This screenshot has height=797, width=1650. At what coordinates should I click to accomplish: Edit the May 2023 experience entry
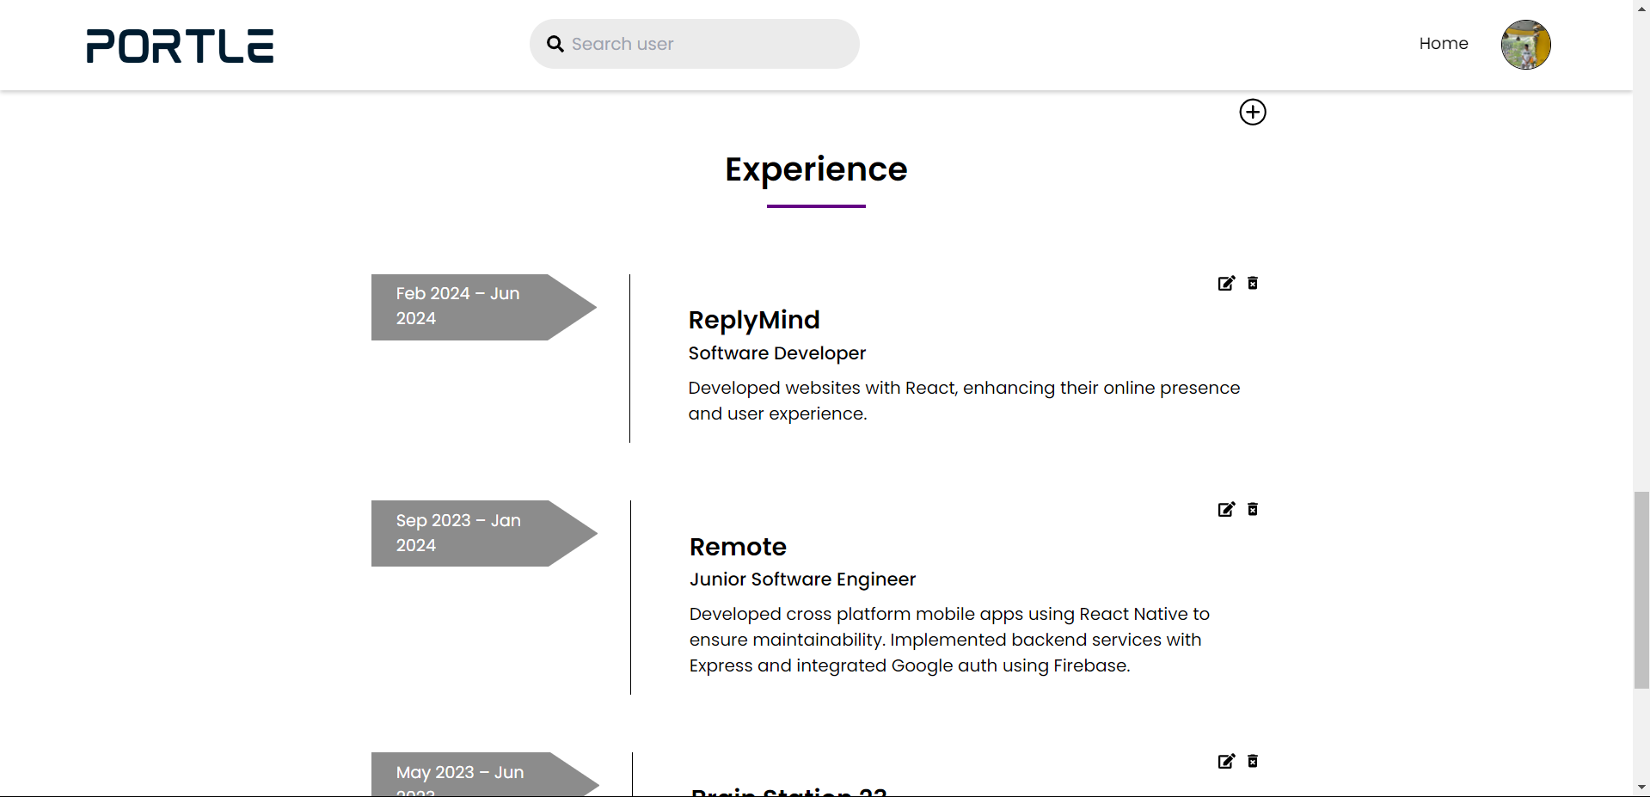[x=1226, y=761]
